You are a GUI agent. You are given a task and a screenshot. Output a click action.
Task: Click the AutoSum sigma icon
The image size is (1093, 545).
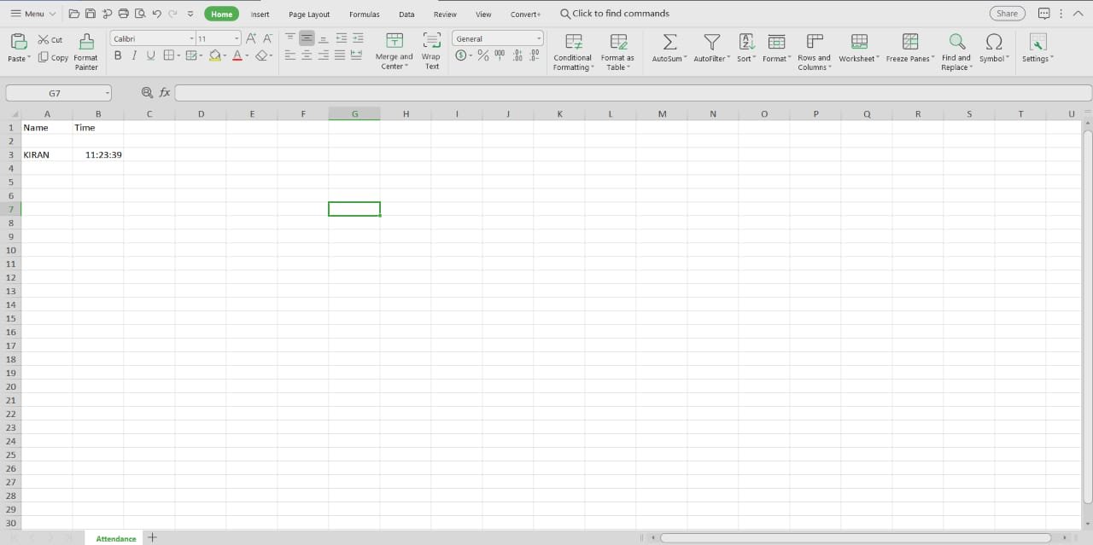coord(669,42)
